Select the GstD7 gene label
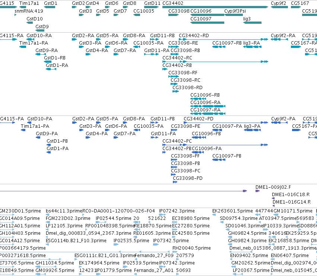The width and height of the screenshot is (317, 276). point(120,11)
